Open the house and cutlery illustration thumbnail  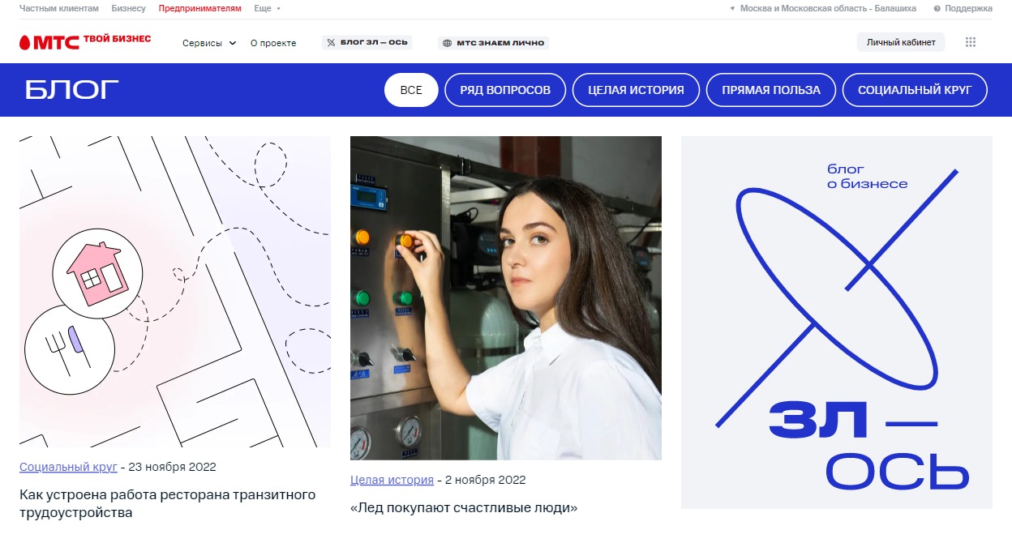click(175, 292)
